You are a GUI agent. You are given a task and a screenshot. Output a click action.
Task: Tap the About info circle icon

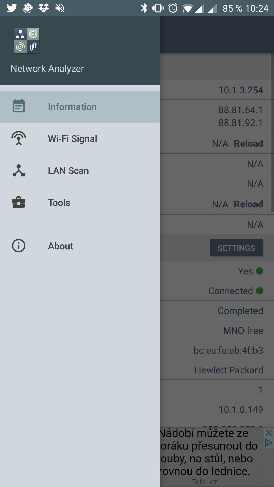point(19,246)
